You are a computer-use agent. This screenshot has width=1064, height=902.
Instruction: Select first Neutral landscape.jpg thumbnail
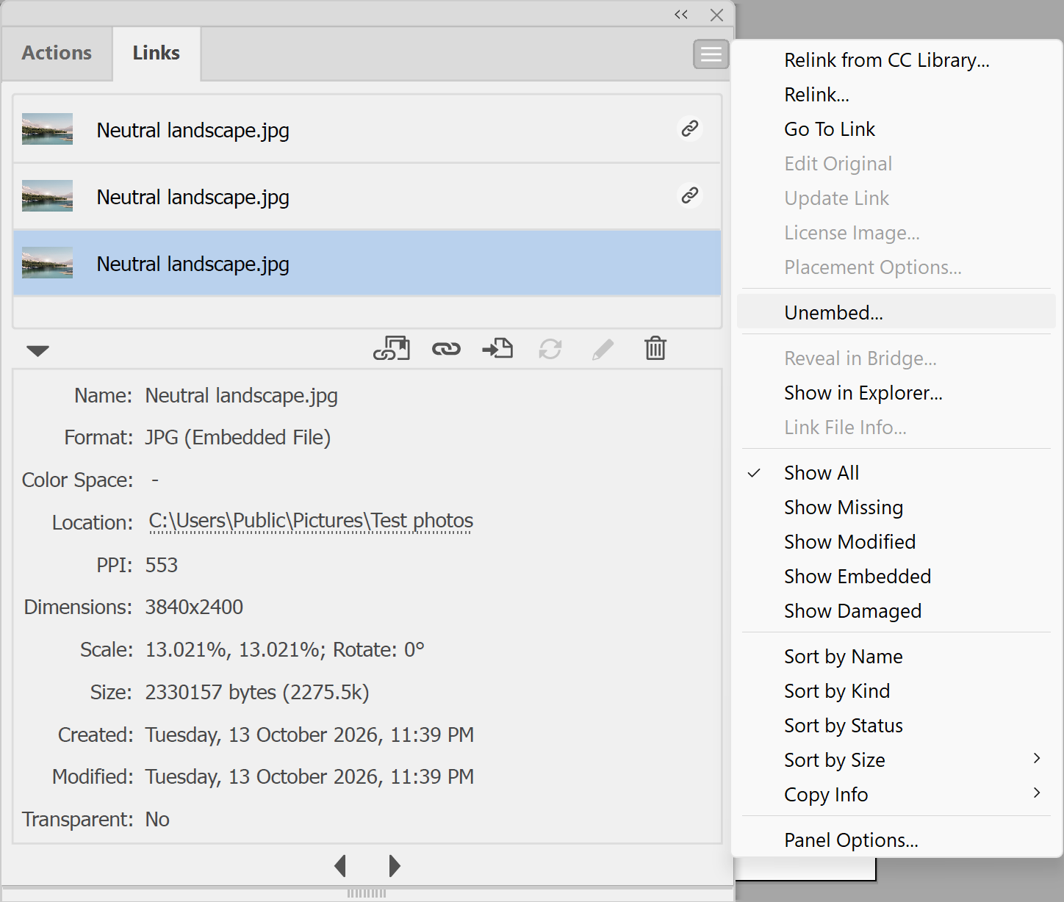click(x=47, y=129)
